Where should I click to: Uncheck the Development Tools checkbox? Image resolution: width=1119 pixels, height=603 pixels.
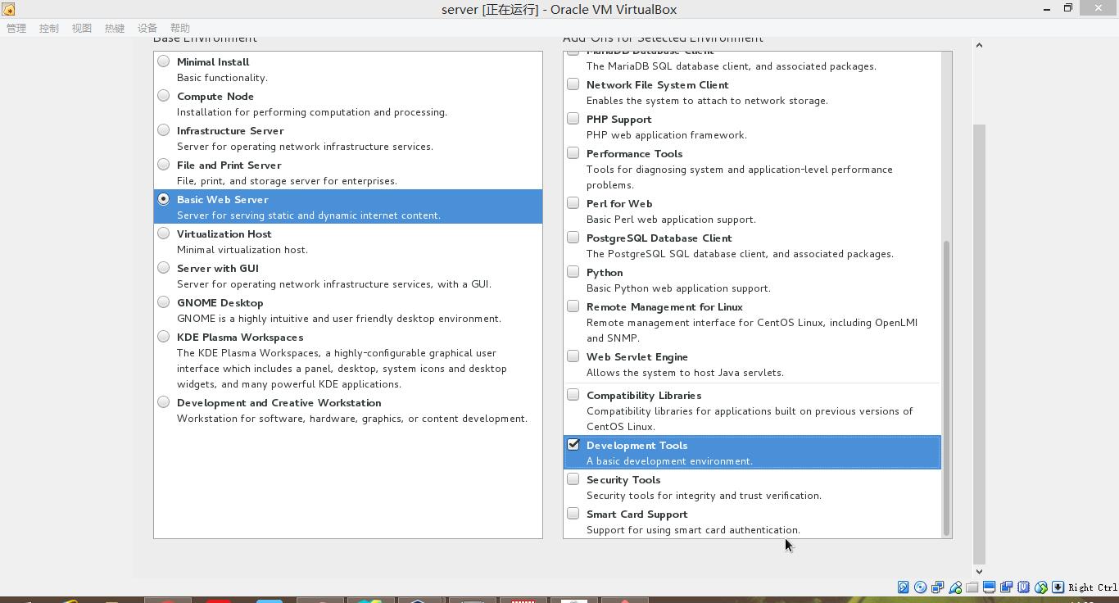(573, 444)
